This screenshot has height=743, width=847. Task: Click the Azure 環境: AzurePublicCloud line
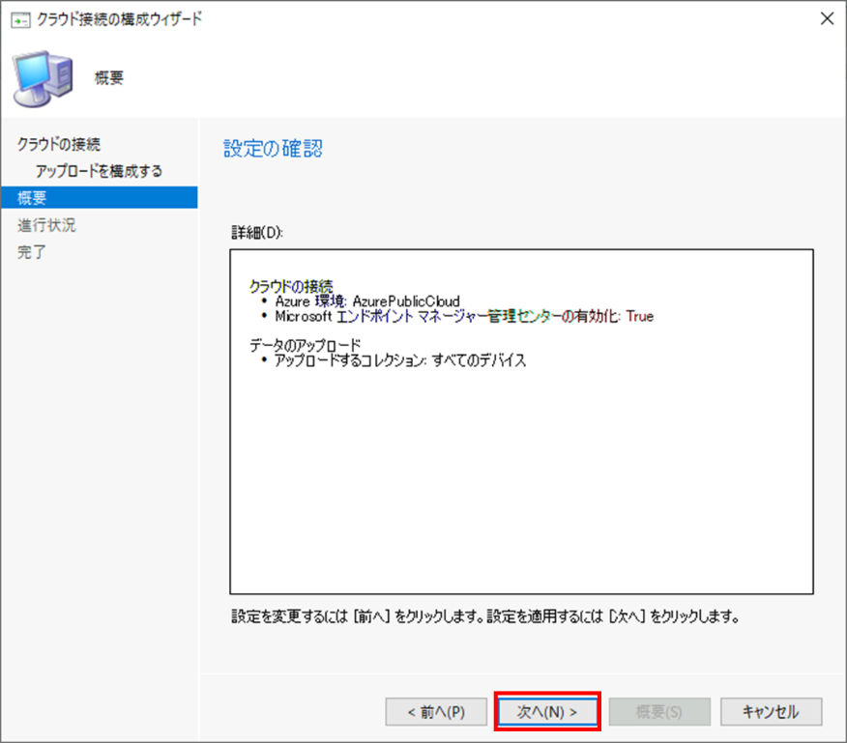point(367,300)
